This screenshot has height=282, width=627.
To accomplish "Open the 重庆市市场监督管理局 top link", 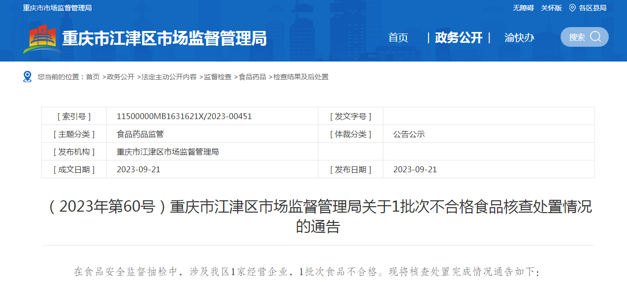I will point(57,8).
